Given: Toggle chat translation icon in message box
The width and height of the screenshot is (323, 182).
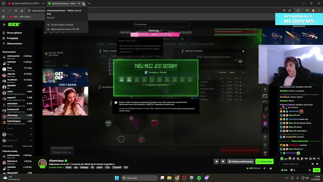Looking at the screenshot, I should pyautogui.click(x=313, y=164).
